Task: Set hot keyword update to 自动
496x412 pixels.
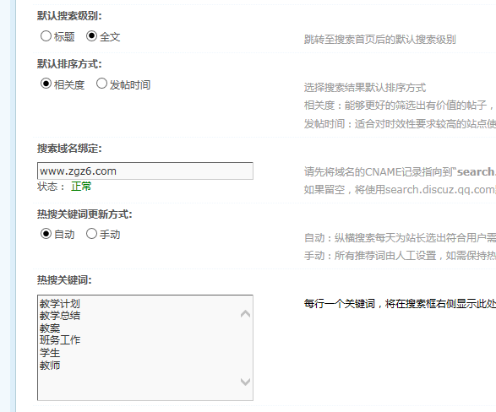Action: 46,234
